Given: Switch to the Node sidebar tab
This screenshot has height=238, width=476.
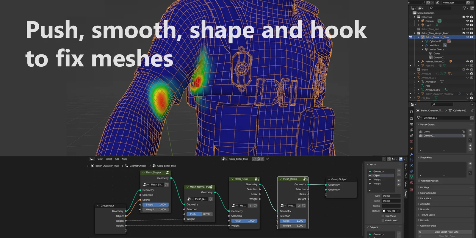Looking at the screenshot, I should point(405,167).
